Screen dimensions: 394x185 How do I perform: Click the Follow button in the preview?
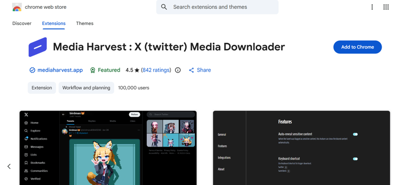(x=134, y=114)
